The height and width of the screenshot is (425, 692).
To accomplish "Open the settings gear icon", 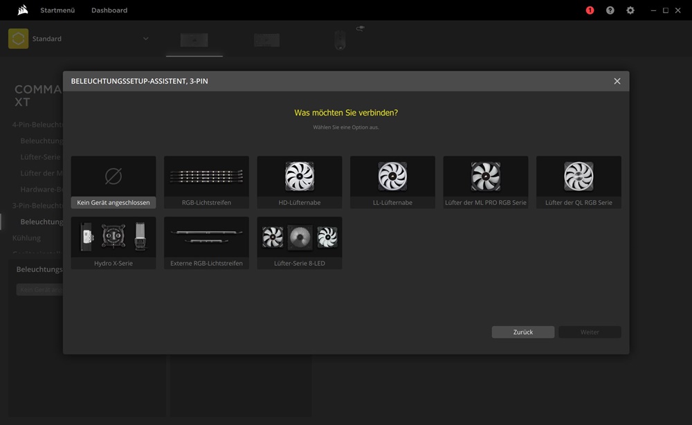I will [630, 10].
